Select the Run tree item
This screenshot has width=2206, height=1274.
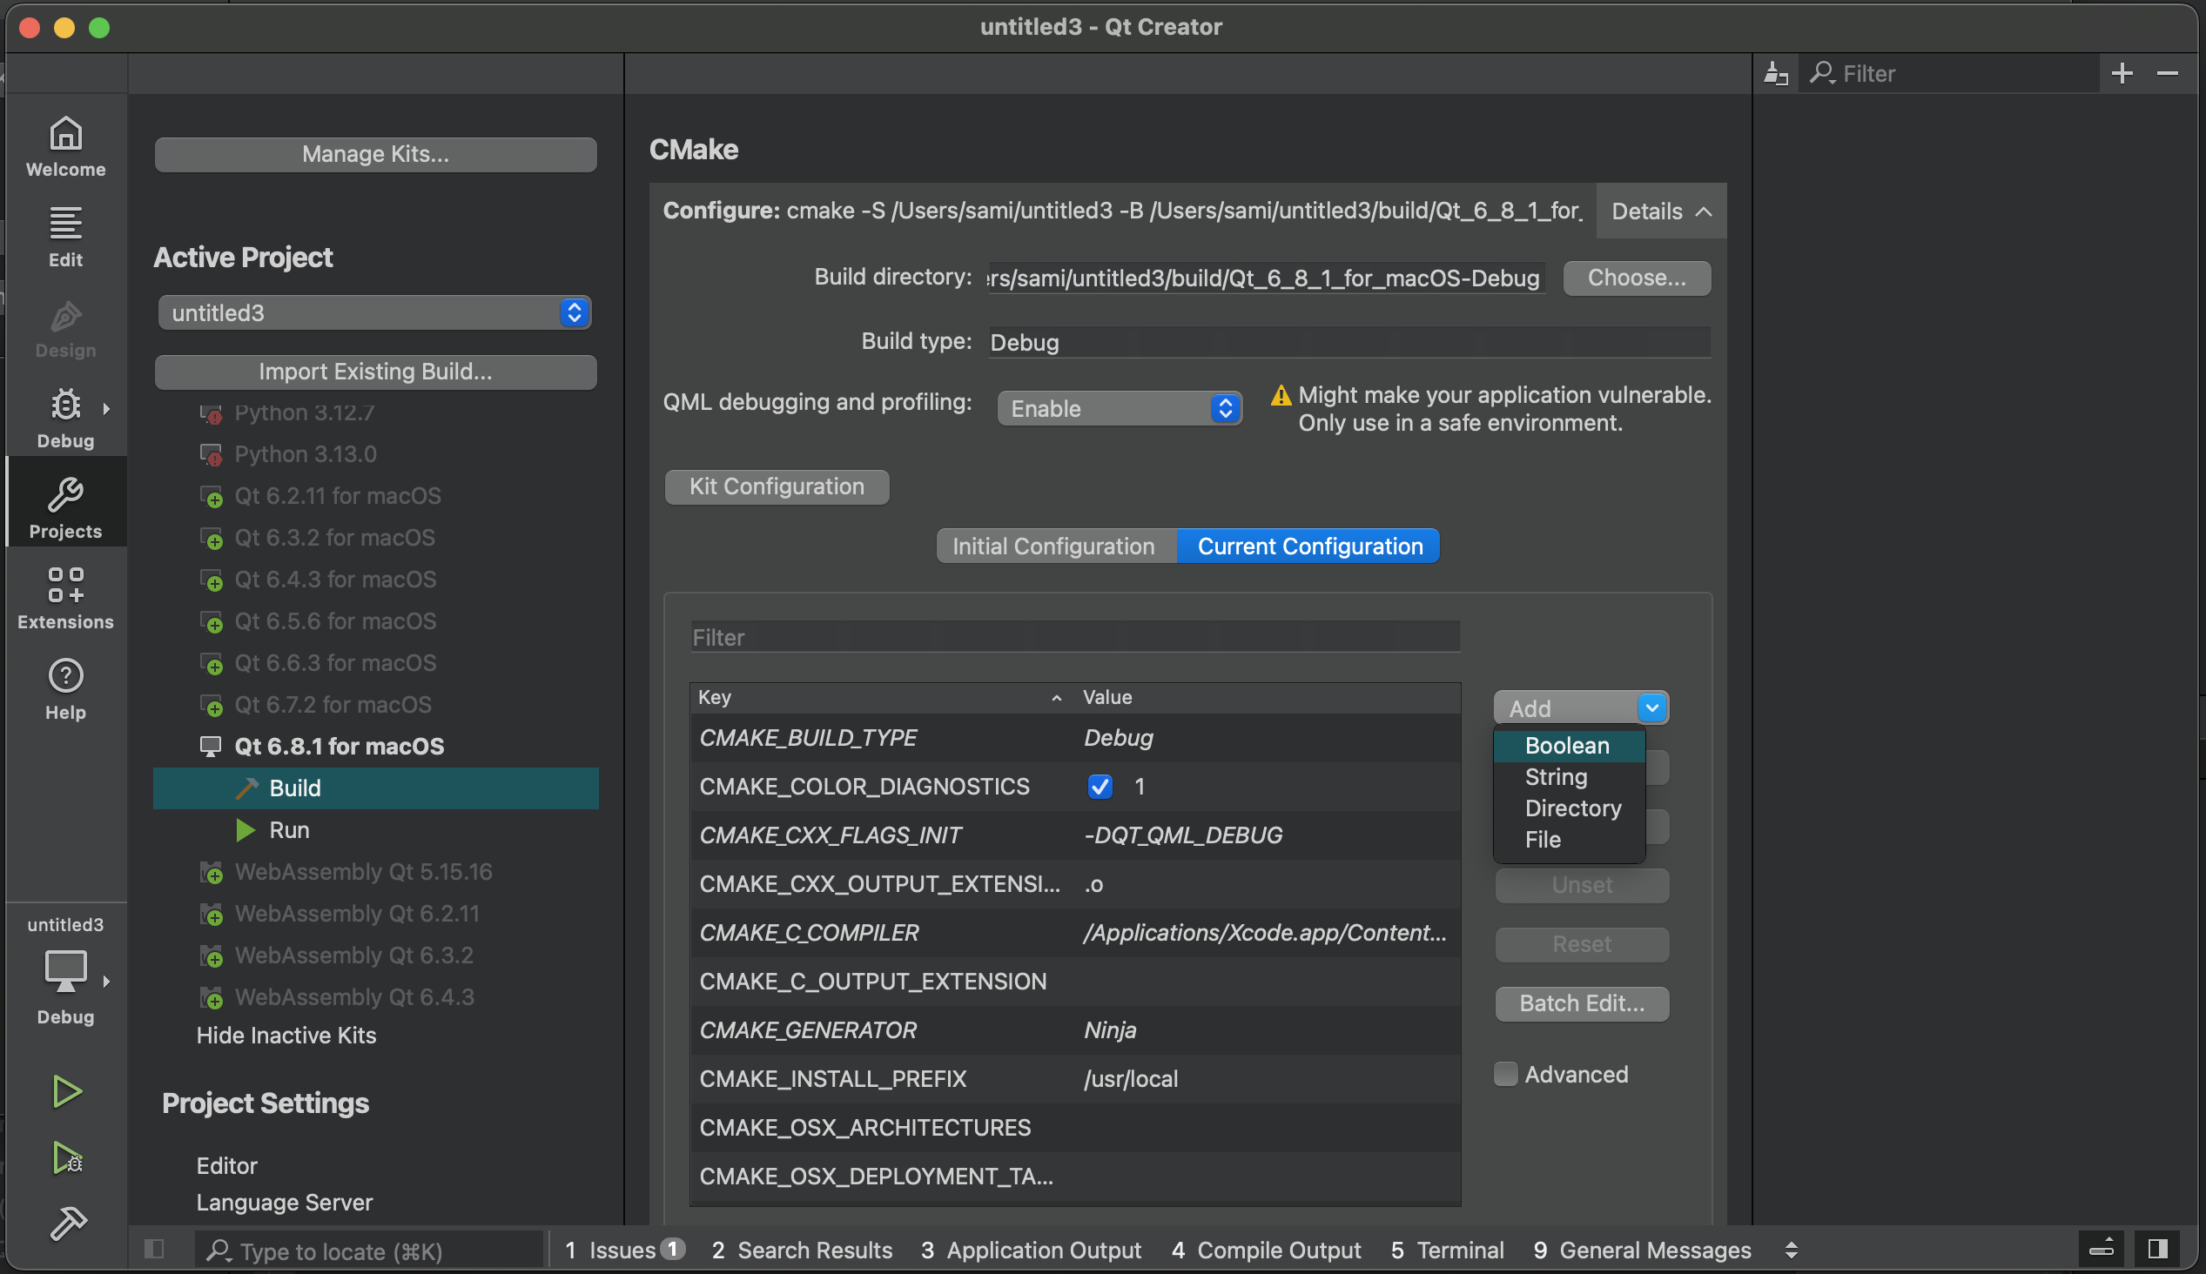(x=289, y=829)
